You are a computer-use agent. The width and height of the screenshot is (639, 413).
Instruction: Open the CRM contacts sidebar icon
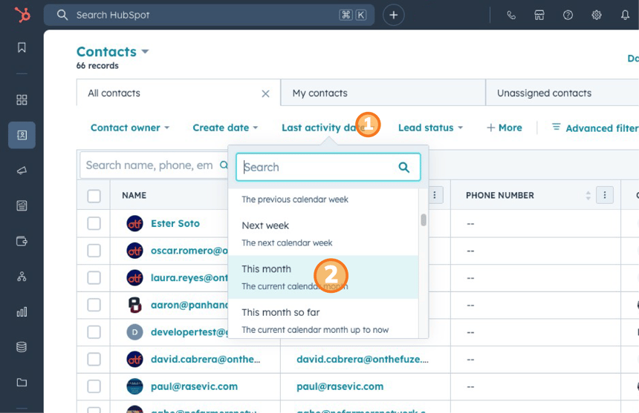pos(22,135)
